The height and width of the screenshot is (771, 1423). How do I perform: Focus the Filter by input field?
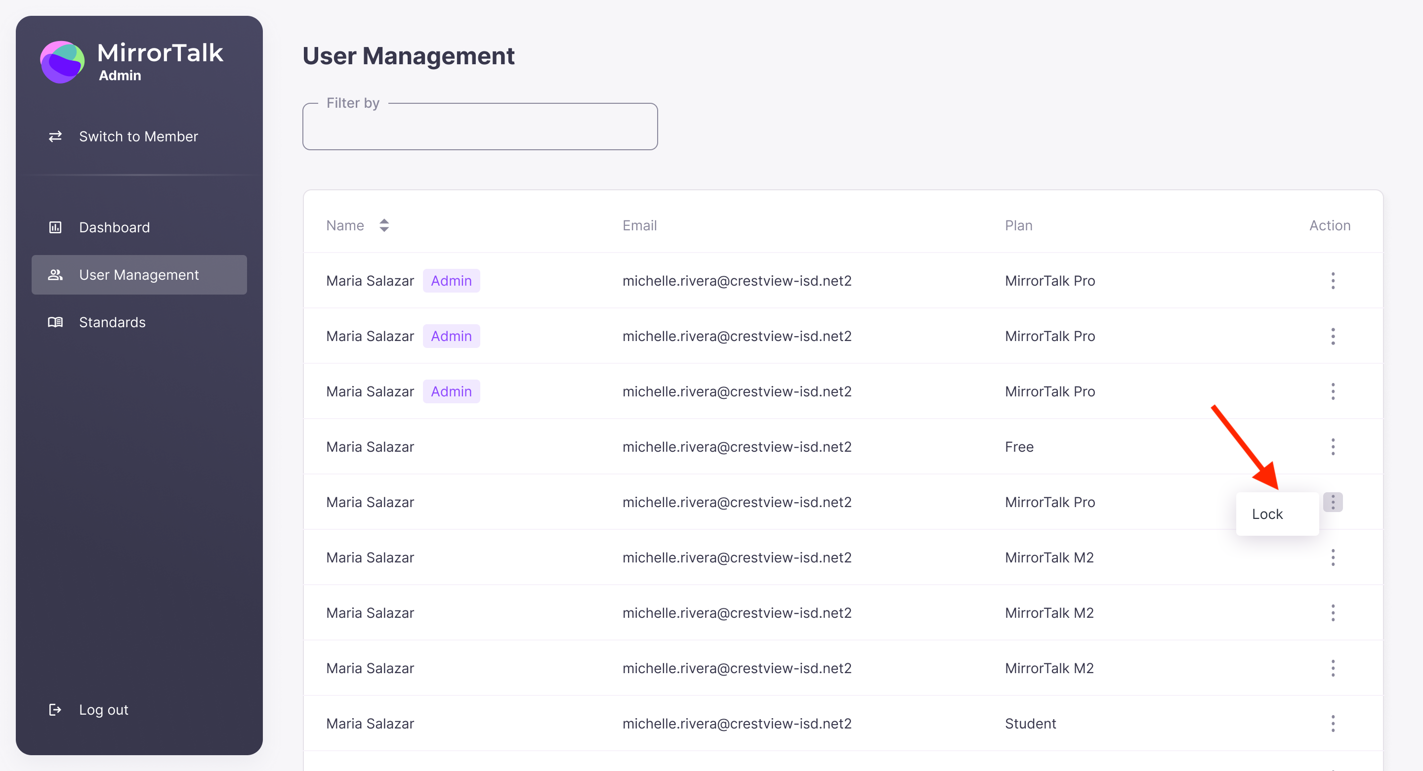coord(480,127)
